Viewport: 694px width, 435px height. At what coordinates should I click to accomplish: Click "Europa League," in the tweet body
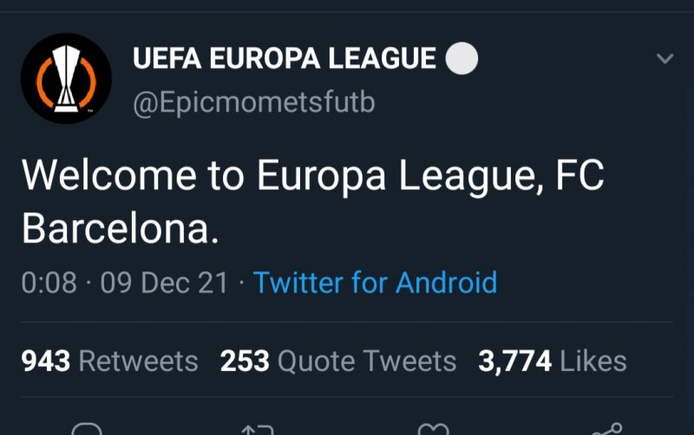point(400,177)
